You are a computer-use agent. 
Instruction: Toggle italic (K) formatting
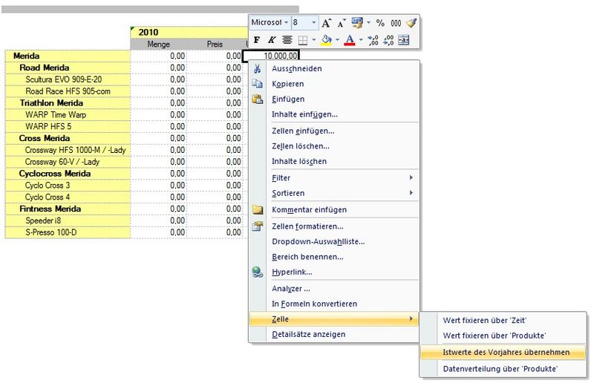(272, 40)
